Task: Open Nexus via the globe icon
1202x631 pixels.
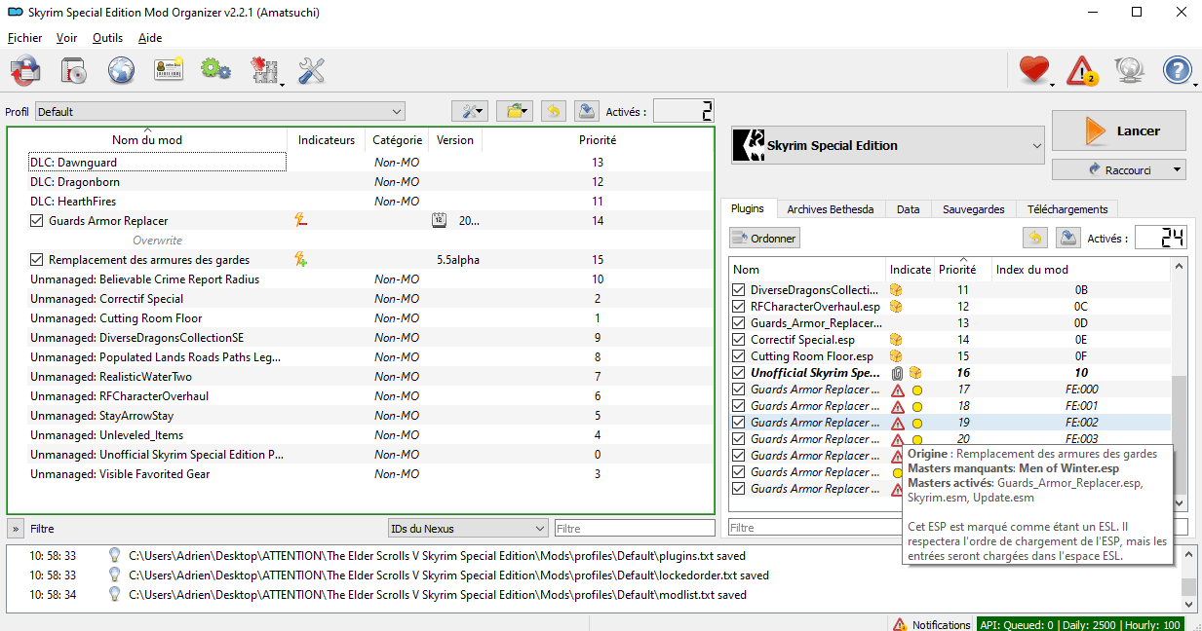Action: [x=121, y=70]
